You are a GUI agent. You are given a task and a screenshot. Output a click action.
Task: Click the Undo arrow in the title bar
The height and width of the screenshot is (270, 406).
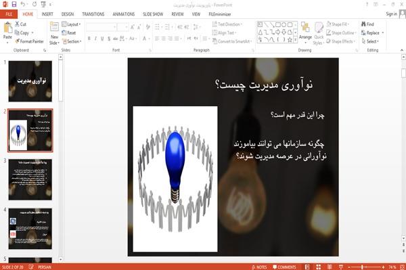pyautogui.click(x=23, y=4)
